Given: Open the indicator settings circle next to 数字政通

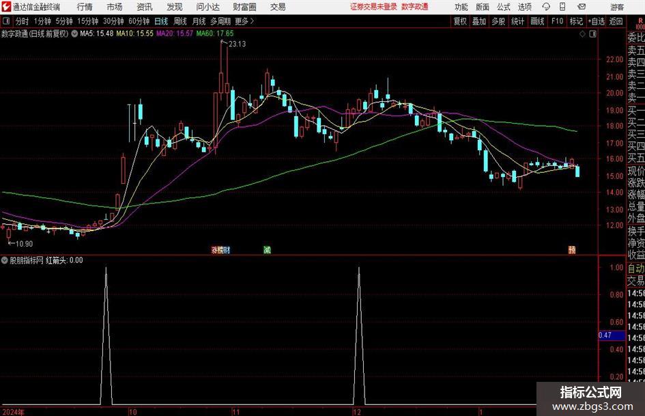Looking at the screenshot, I should click(74, 33).
